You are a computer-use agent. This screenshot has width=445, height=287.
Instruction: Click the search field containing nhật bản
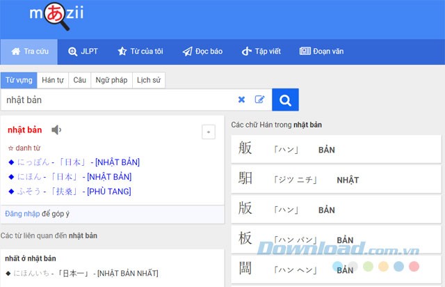[118, 100]
